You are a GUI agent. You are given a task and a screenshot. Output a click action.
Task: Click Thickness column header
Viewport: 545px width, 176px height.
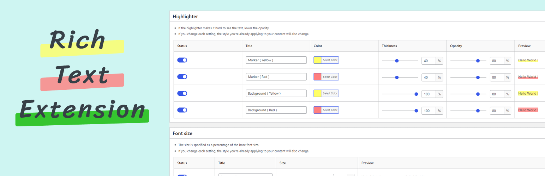click(389, 46)
